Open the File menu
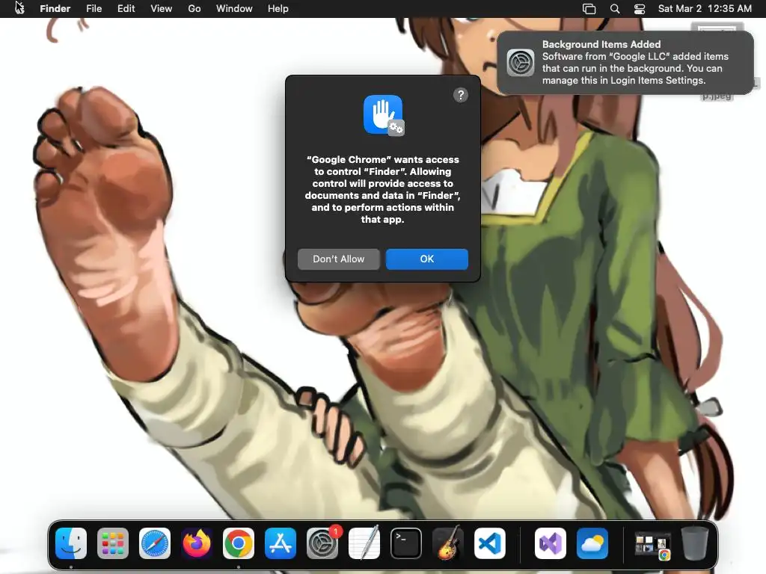 click(94, 8)
